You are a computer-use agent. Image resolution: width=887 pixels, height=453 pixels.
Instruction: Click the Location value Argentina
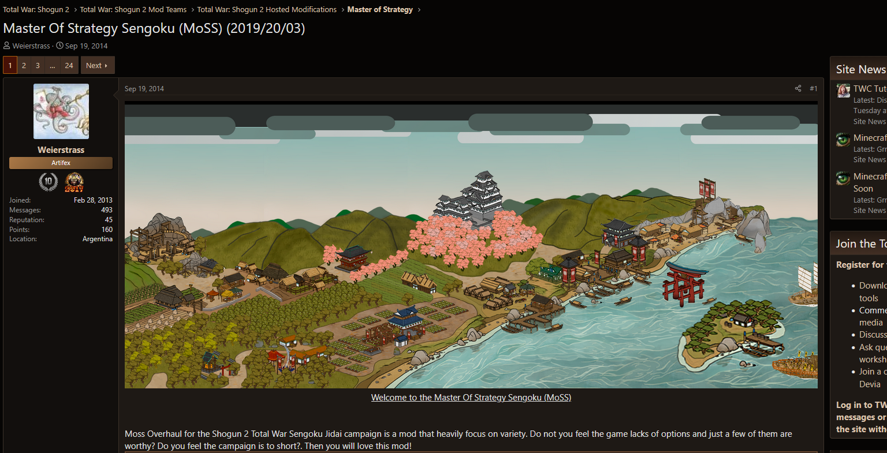click(98, 239)
